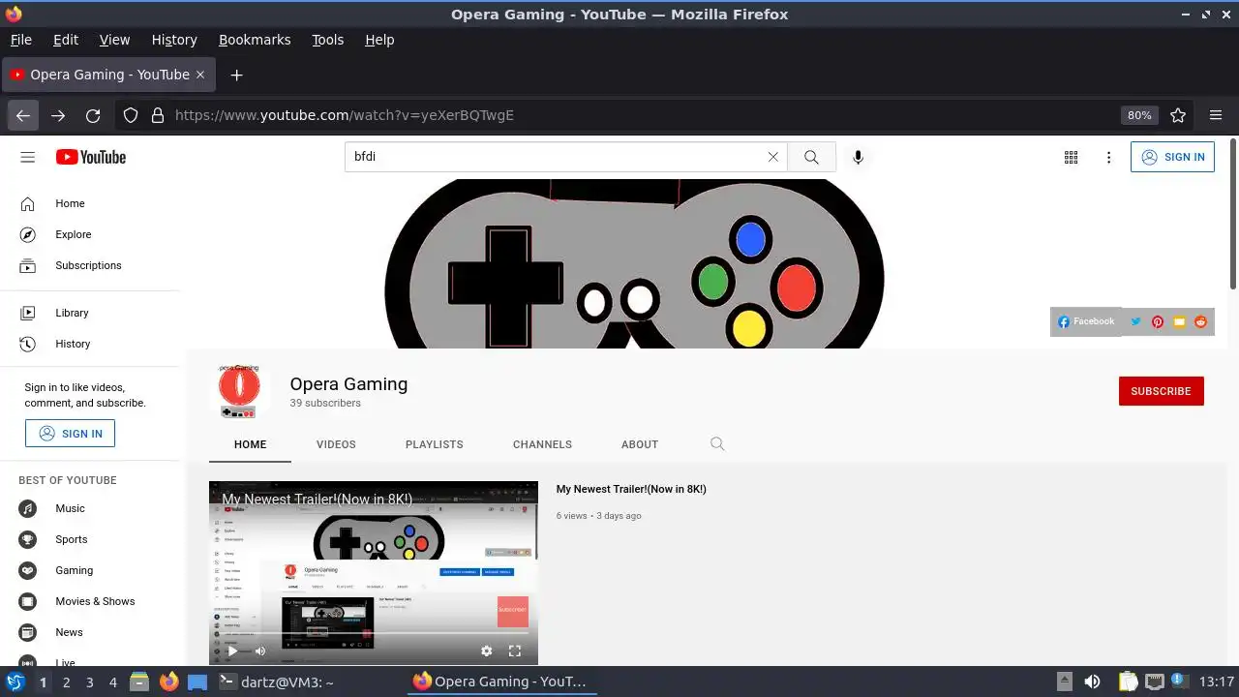Click the video progress bar
This screenshot has height=697, width=1239.
[374, 634]
